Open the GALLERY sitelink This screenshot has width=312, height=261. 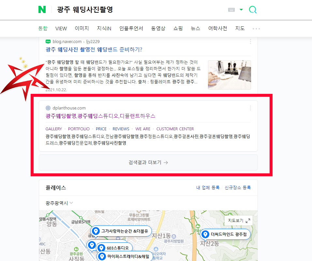pos(54,129)
